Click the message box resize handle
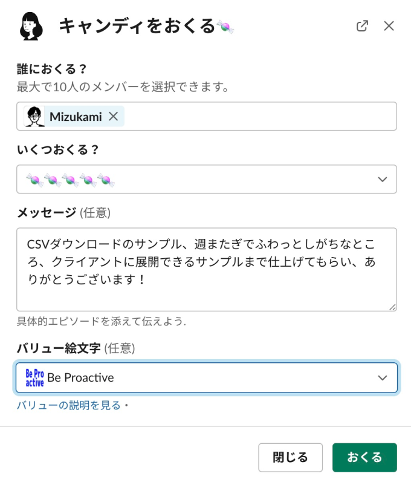The width and height of the screenshot is (411, 485). pyautogui.click(x=392, y=307)
